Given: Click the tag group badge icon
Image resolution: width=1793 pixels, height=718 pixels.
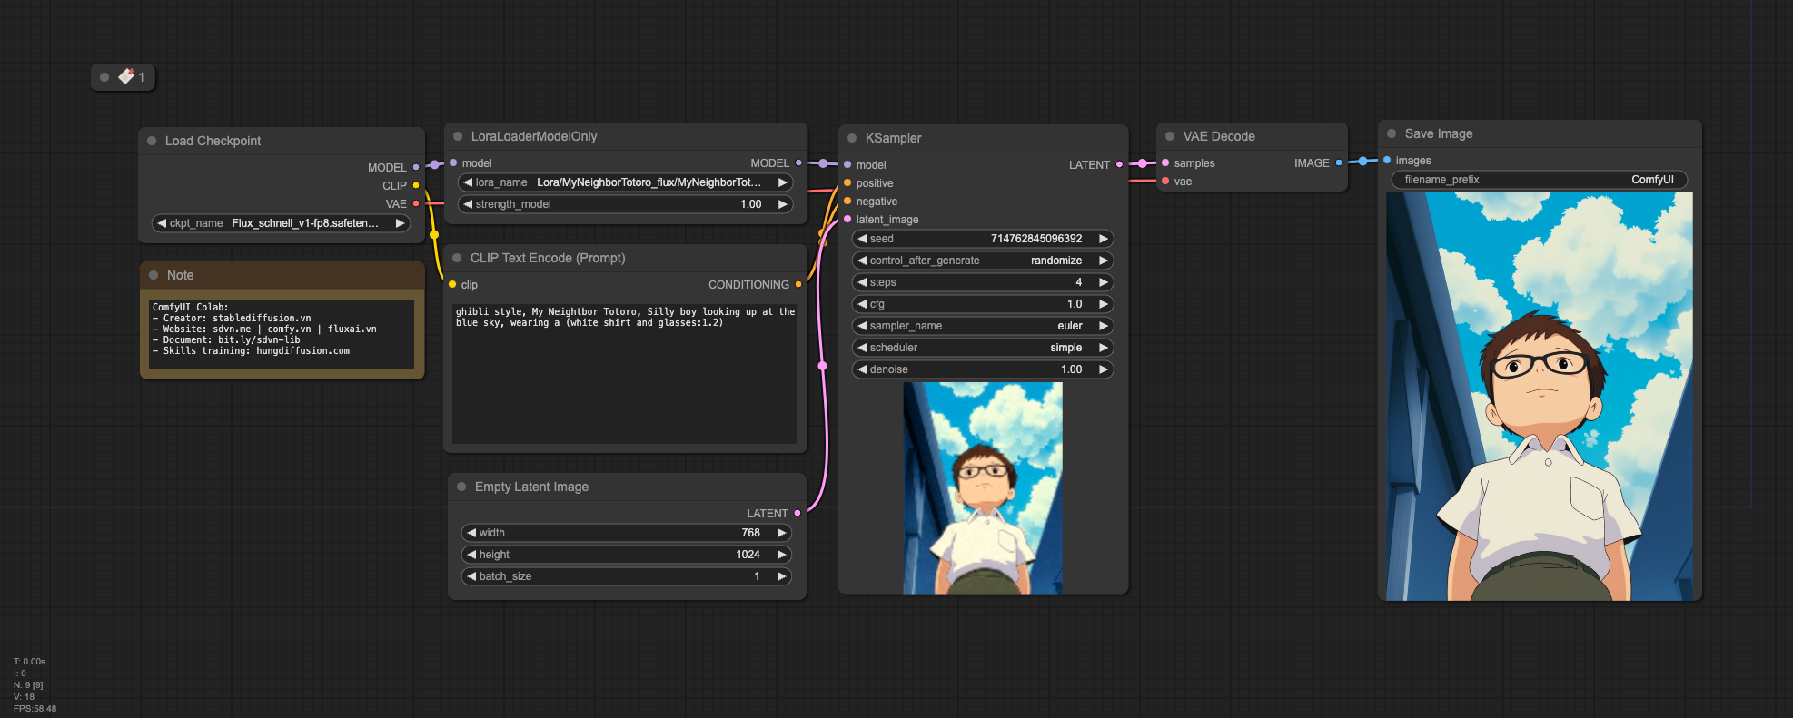Looking at the screenshot, I should tap(126, 77).
